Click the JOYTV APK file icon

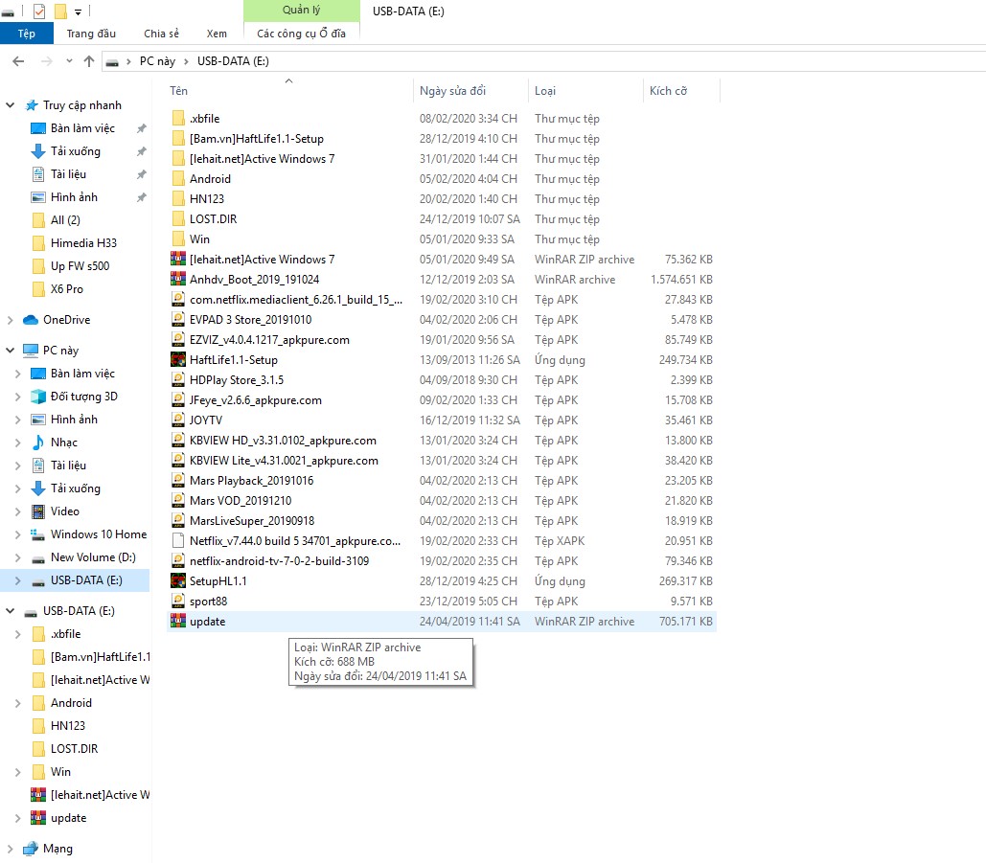point(178,420)
